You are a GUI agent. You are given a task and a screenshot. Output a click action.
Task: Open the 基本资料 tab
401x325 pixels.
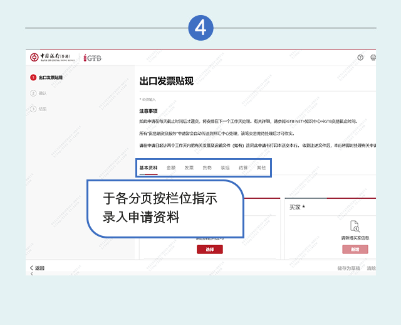(x=148, y=168)
